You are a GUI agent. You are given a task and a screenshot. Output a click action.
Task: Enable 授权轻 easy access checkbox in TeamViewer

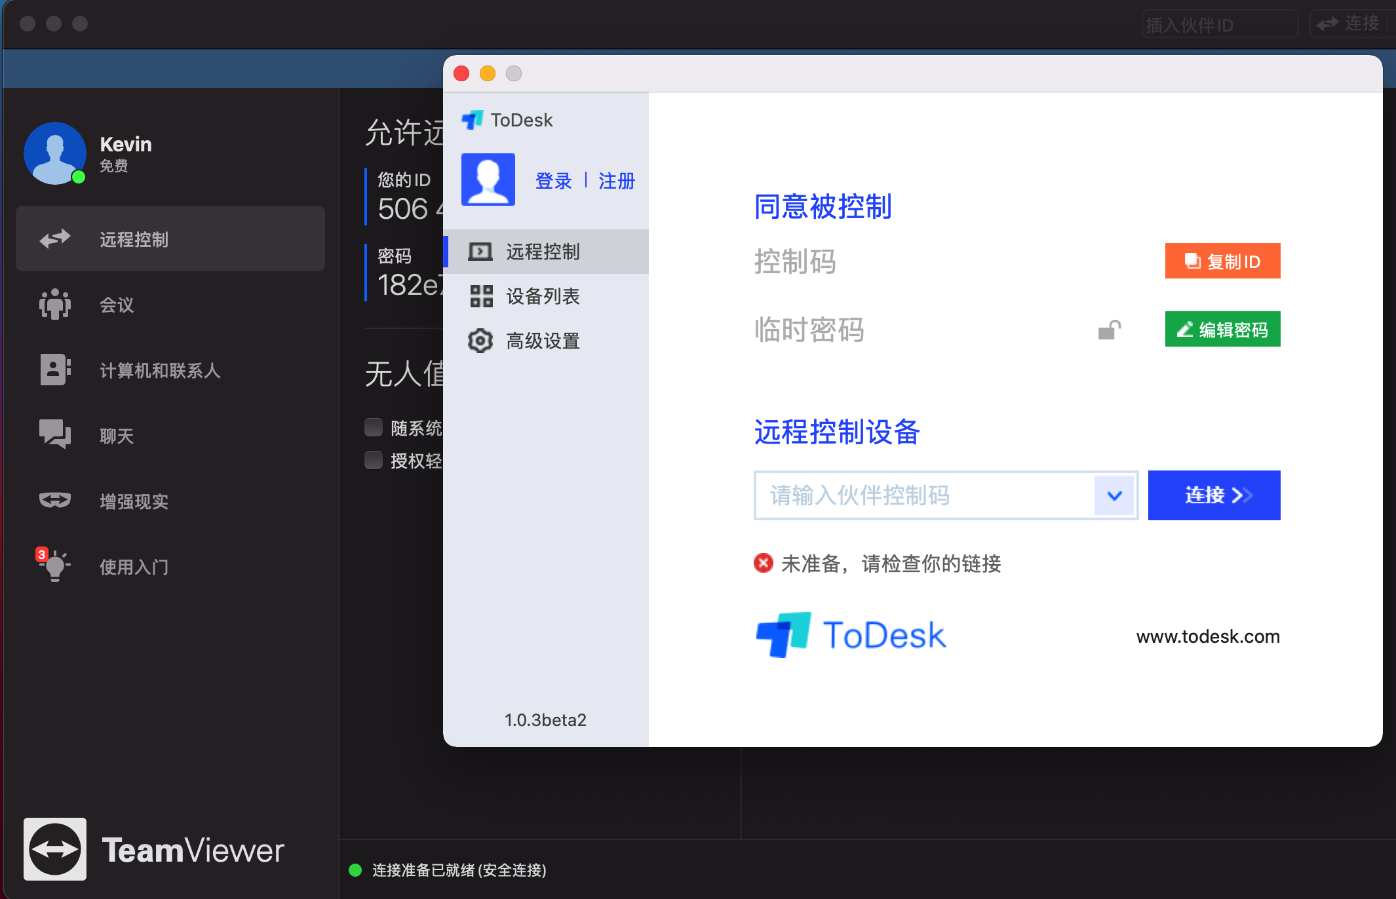click(374, 460)
